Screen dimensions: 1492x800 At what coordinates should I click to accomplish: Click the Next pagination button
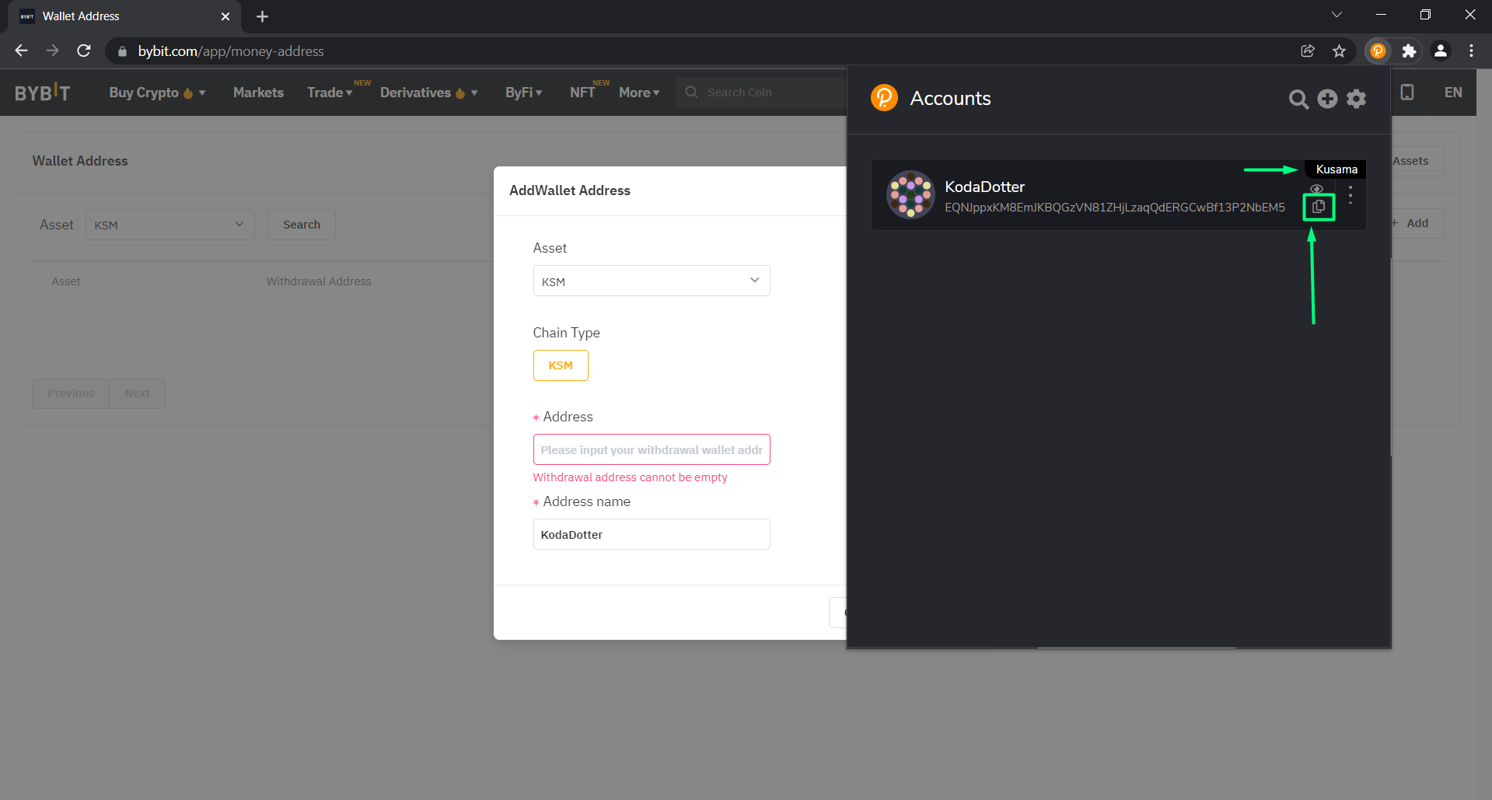pyautogui.click(x=137, y=393)
